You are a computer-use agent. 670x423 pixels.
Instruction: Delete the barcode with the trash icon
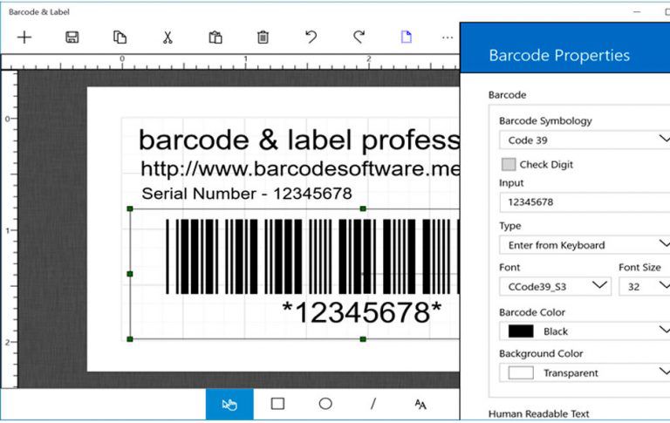point(263,37)
